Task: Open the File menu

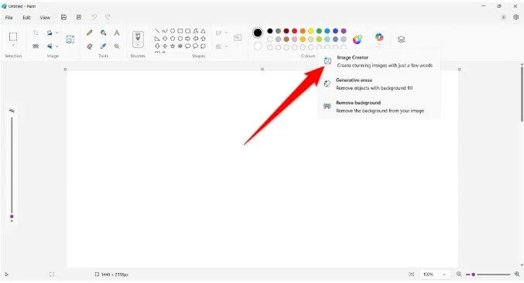Action: coord(9,18)
